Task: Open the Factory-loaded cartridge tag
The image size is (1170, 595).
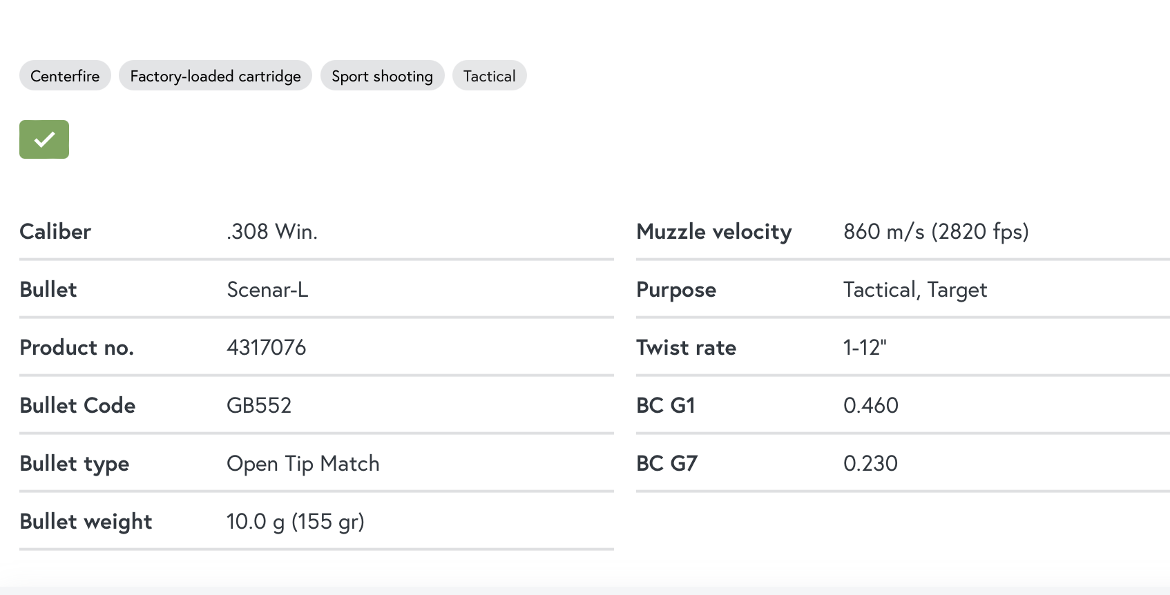Action: [x=215, y=76]
